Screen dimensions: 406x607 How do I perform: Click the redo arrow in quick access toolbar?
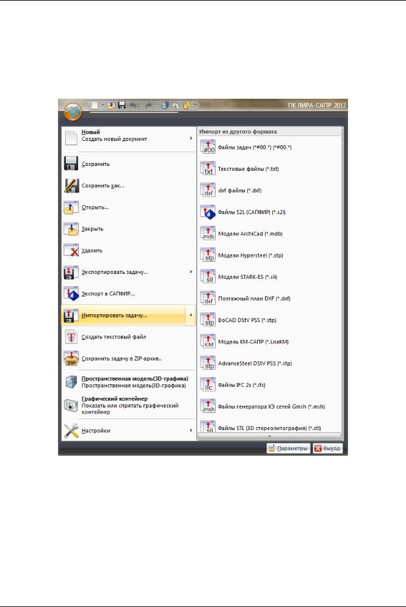click(x=149, y=105)
